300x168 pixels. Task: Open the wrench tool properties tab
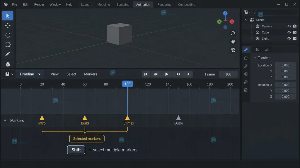pyautogui.click(x=246, y=50)
